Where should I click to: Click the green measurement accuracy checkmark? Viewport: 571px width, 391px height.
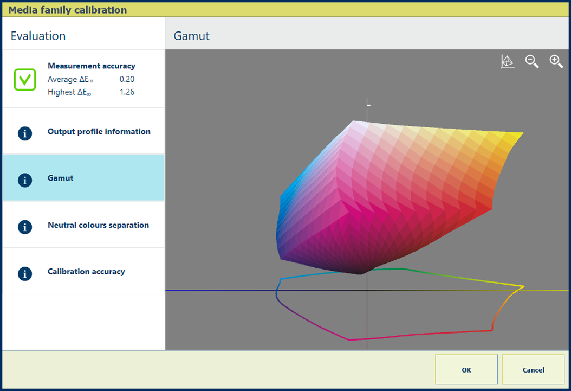[x=25, y=79]
